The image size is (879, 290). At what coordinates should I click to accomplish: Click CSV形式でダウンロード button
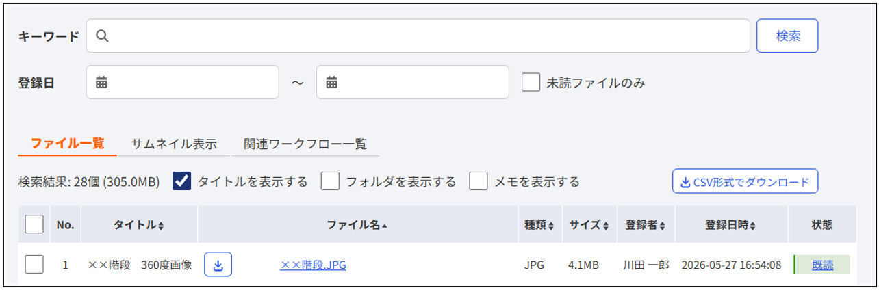click(746, 182)
